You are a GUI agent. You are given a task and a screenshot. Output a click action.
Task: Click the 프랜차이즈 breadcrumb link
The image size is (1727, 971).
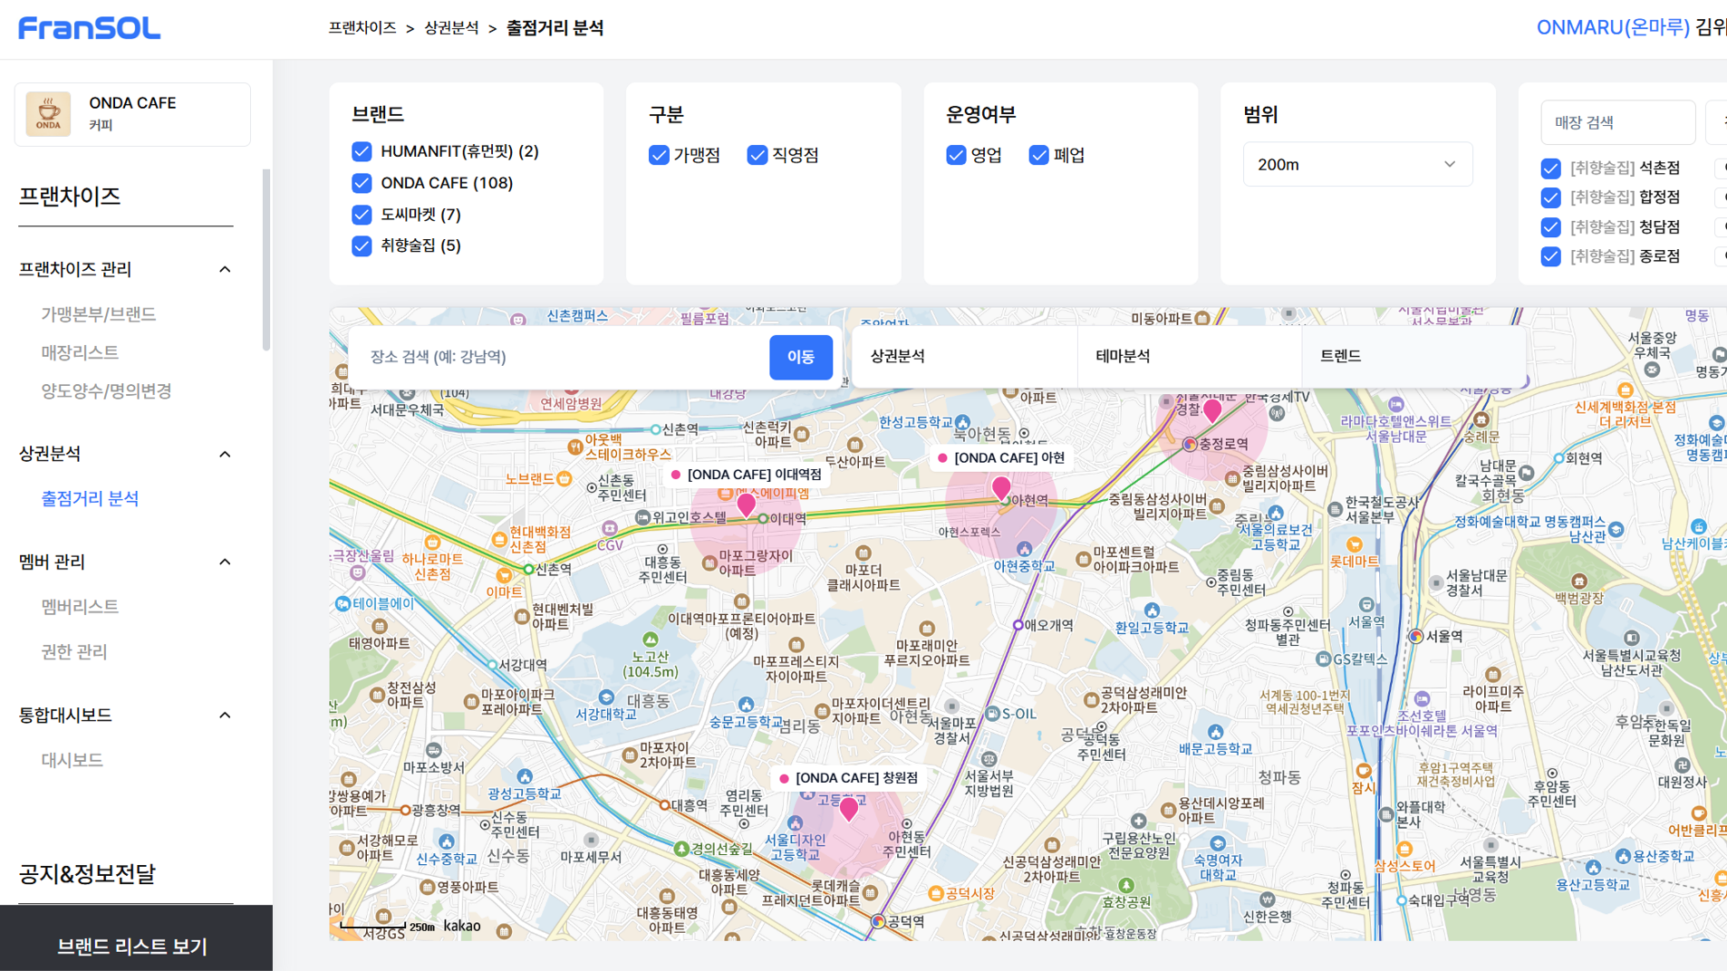click(x=362, y=28)
